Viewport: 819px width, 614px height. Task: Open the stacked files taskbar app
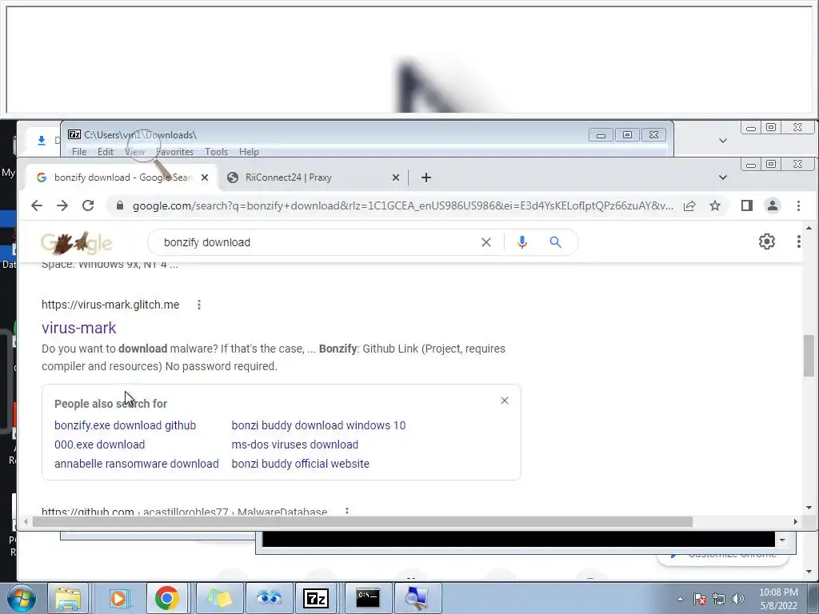(x=219, y=598)
